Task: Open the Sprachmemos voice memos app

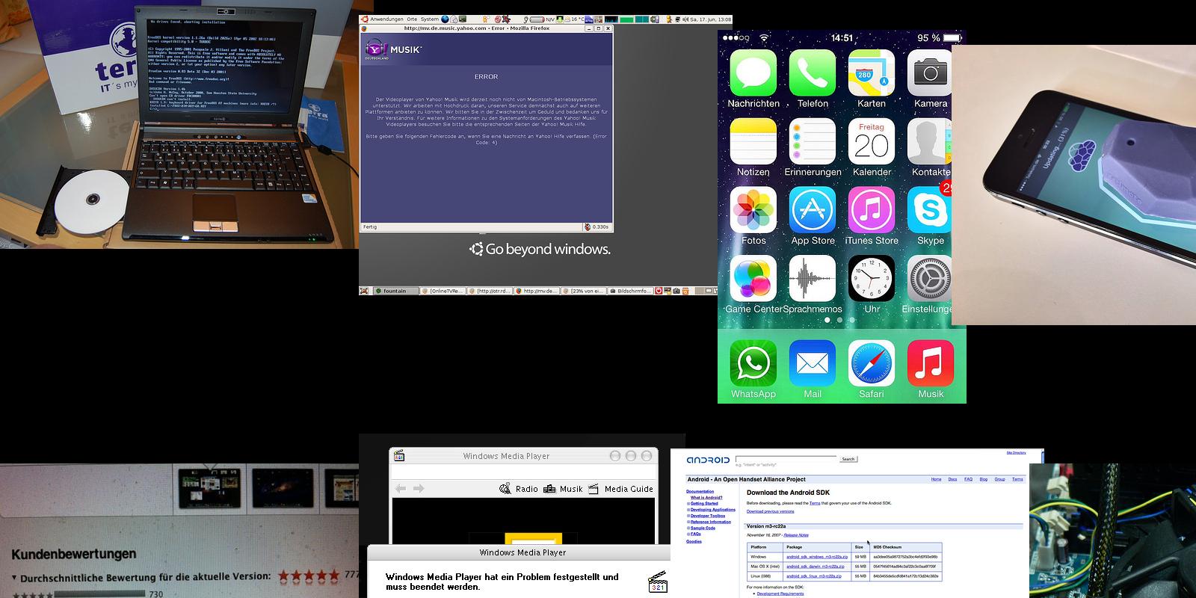Action: coord(813,279)
